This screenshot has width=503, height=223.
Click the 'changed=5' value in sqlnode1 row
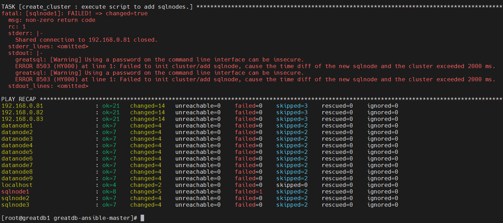(x=146, y=192)
